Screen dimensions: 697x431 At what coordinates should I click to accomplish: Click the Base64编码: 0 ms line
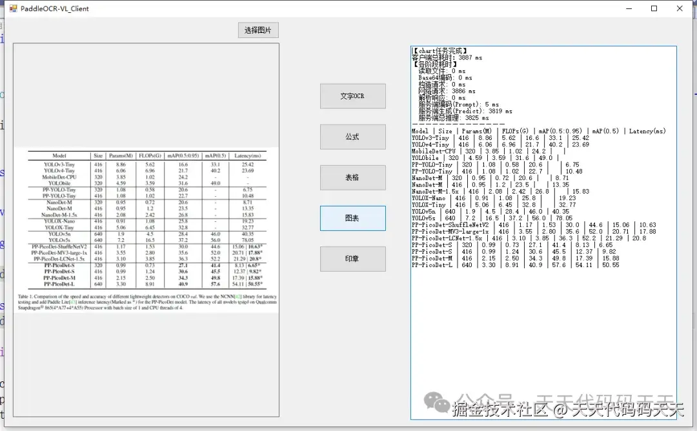pyautogui.click(x=445, y=78)
